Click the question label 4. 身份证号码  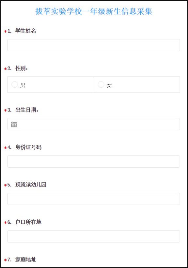(x=24, y=147)
